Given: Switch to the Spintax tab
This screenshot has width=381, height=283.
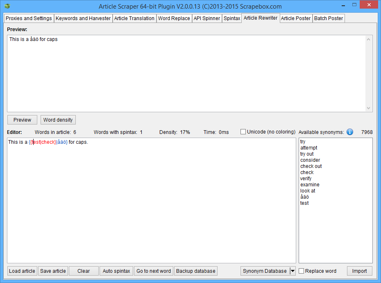Looking at the screenshot, I should click(x=232, y=18).
